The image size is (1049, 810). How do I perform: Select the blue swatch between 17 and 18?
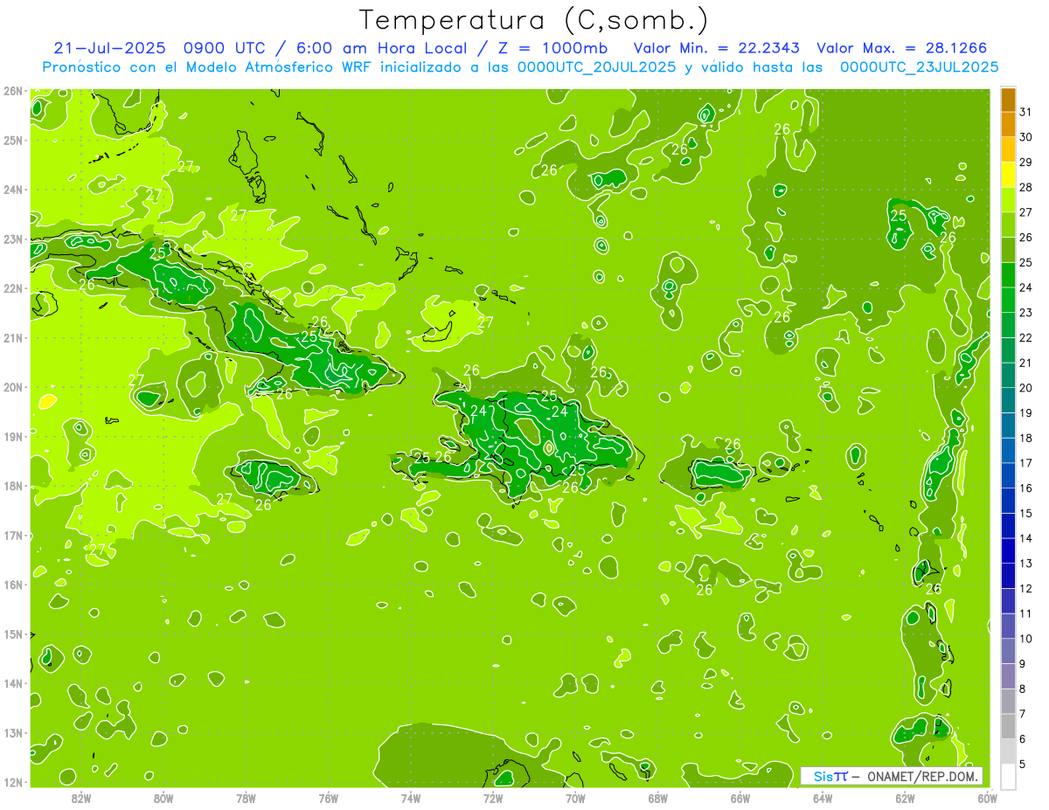[1008, 451]
